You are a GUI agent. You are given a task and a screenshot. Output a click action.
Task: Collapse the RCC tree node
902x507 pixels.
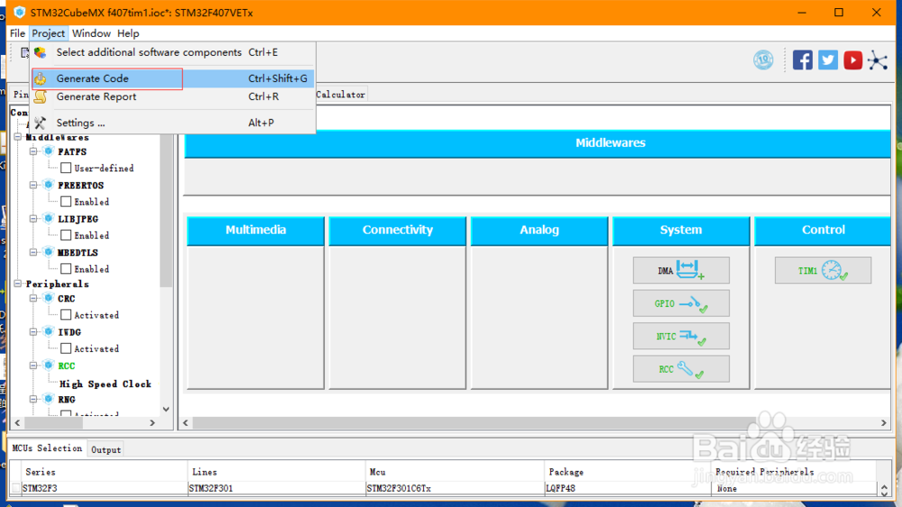33,365
